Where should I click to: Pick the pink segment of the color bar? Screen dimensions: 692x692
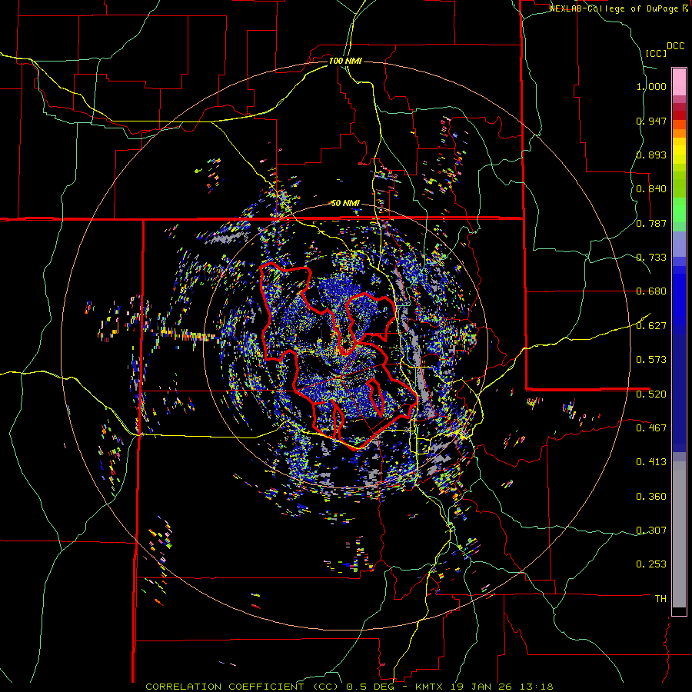click(x=679, y=82)
